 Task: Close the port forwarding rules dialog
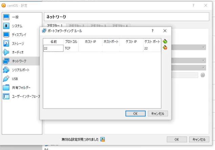click(165, 31)
